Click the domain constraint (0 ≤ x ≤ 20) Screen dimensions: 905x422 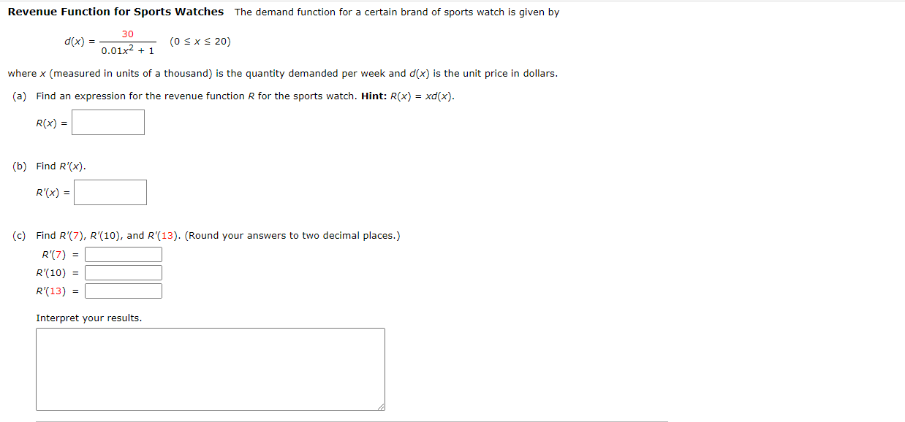click(x=200, y=42)
